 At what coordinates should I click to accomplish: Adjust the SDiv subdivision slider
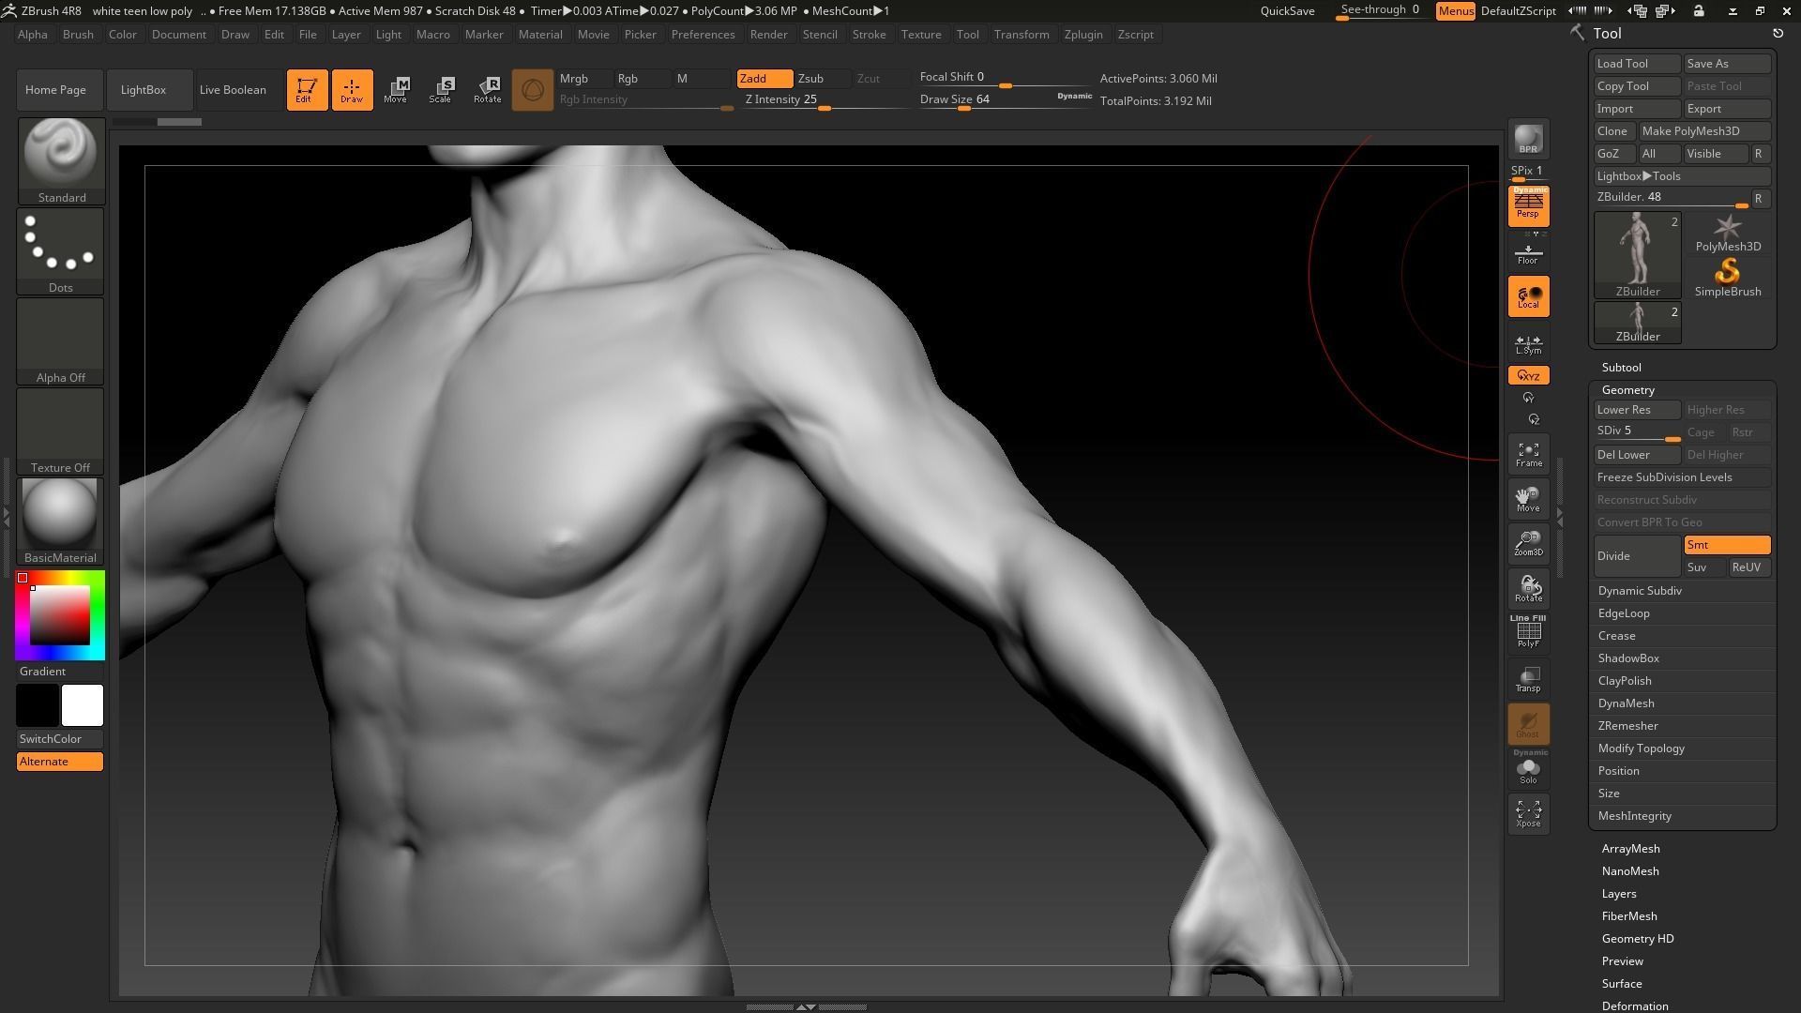1637,432
